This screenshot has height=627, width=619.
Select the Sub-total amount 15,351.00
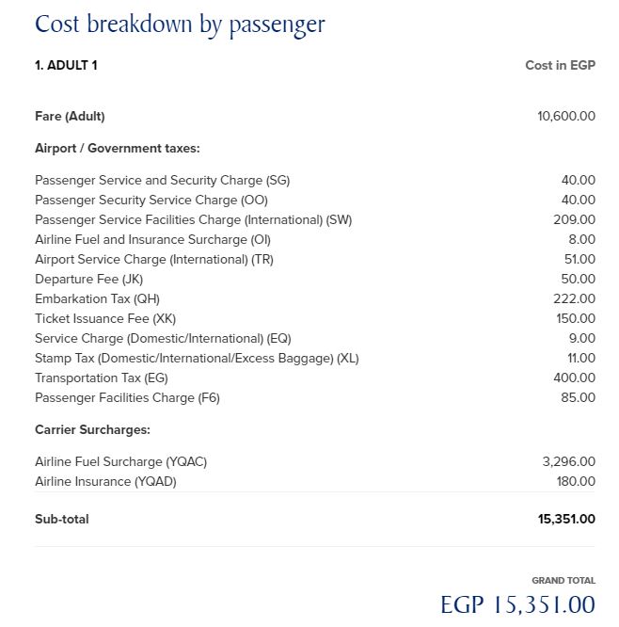tap(566, 519)
